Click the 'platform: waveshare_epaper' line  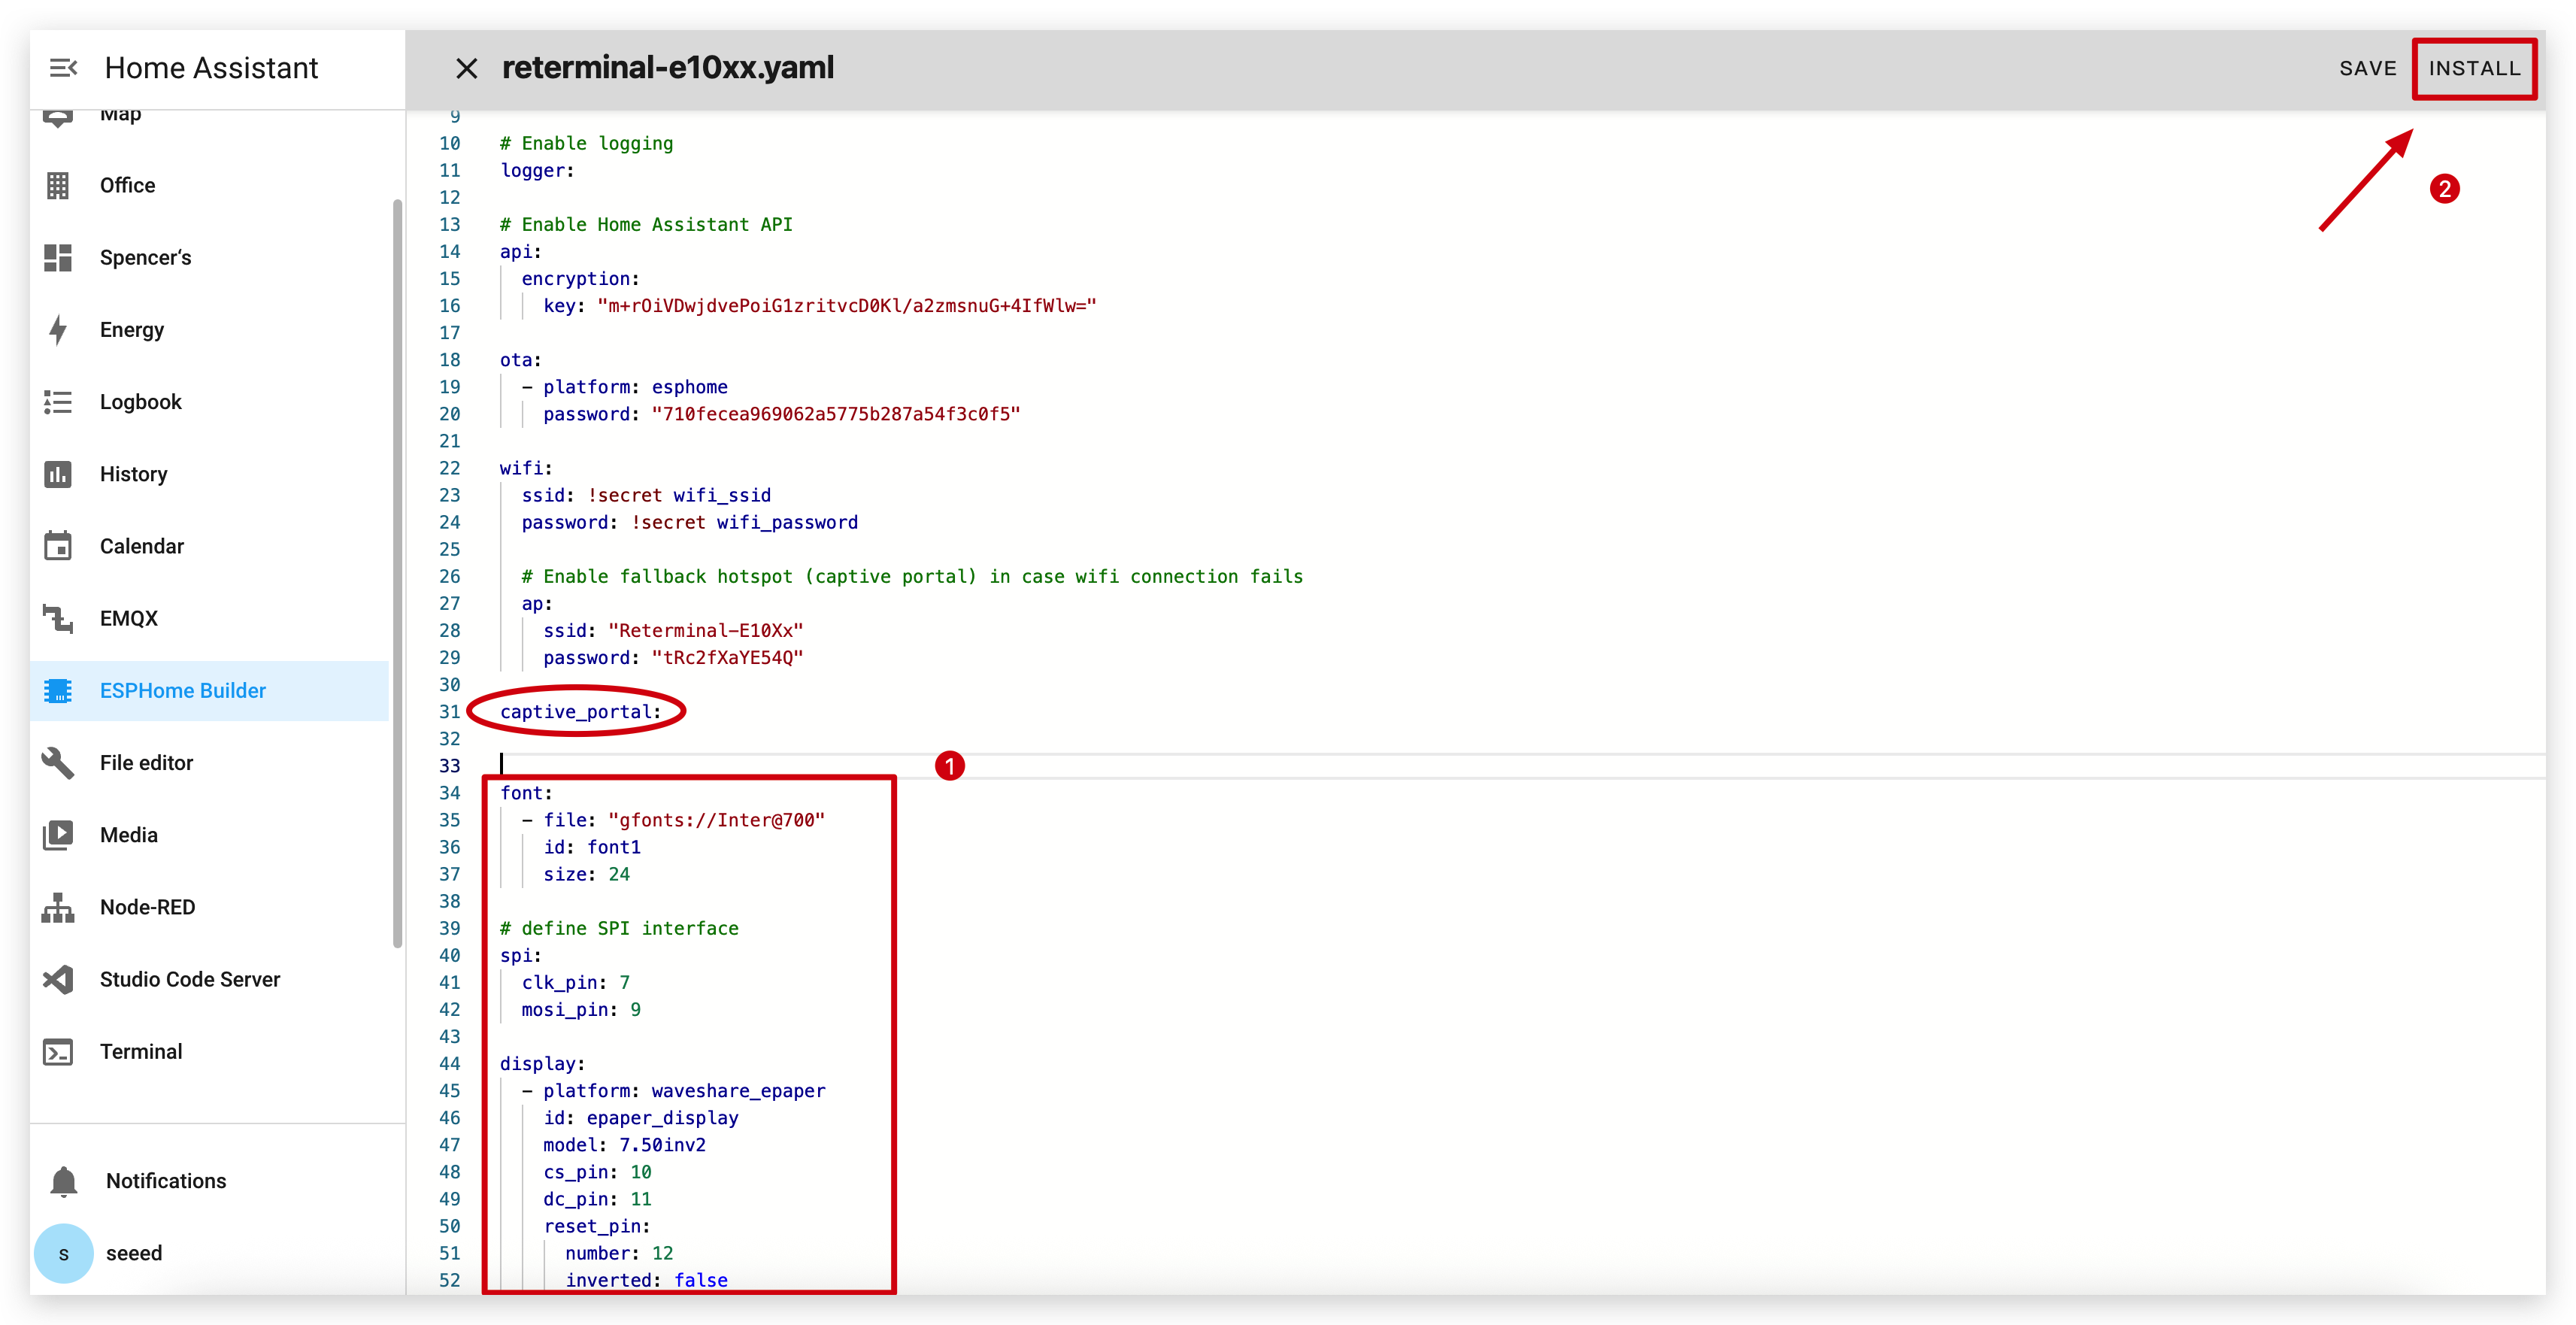[673, 1091]
